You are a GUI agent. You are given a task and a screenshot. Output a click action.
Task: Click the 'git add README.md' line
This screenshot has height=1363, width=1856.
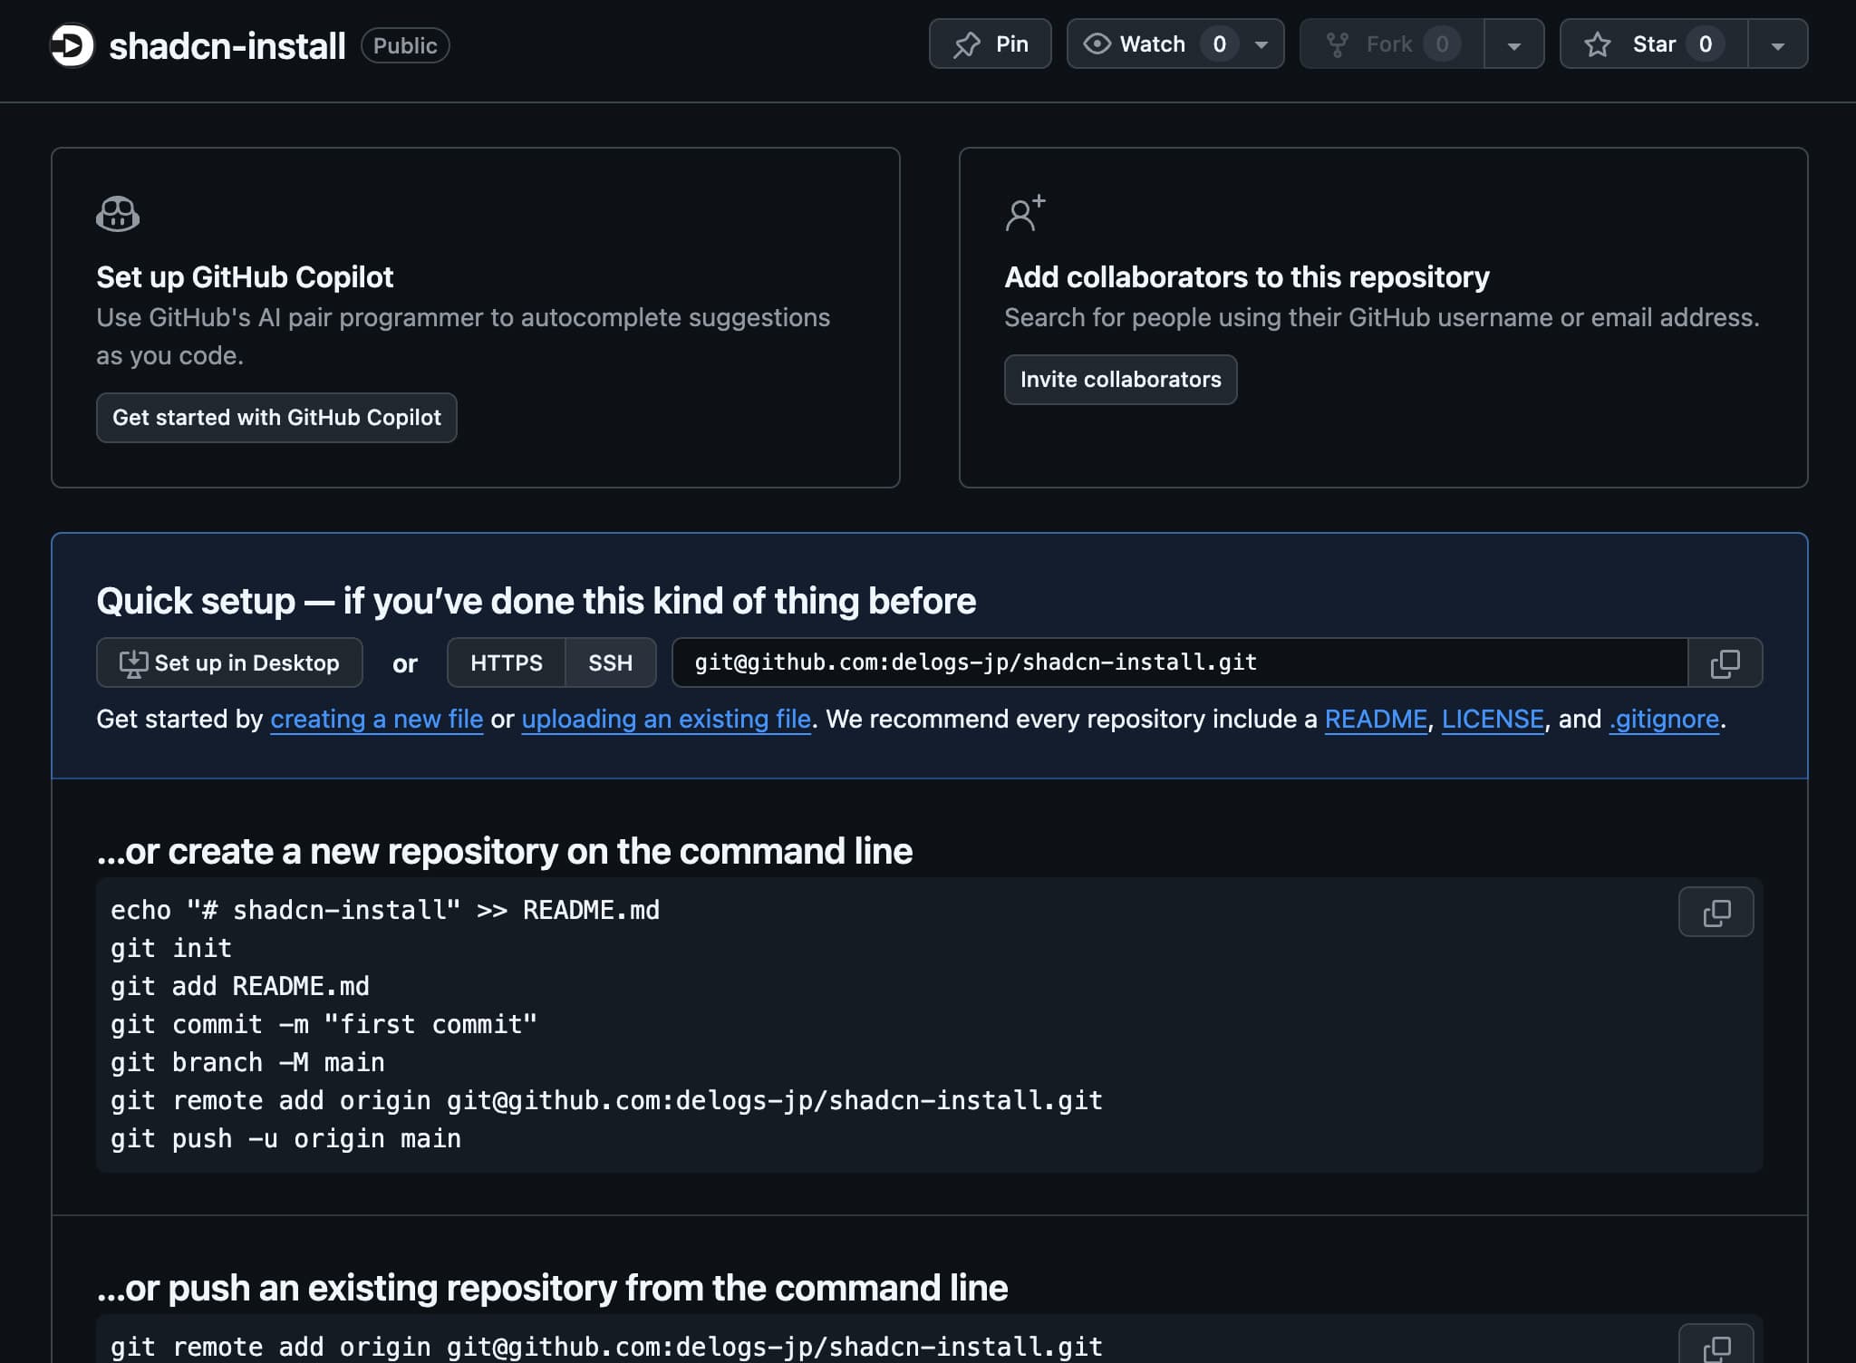click(240, 986)
